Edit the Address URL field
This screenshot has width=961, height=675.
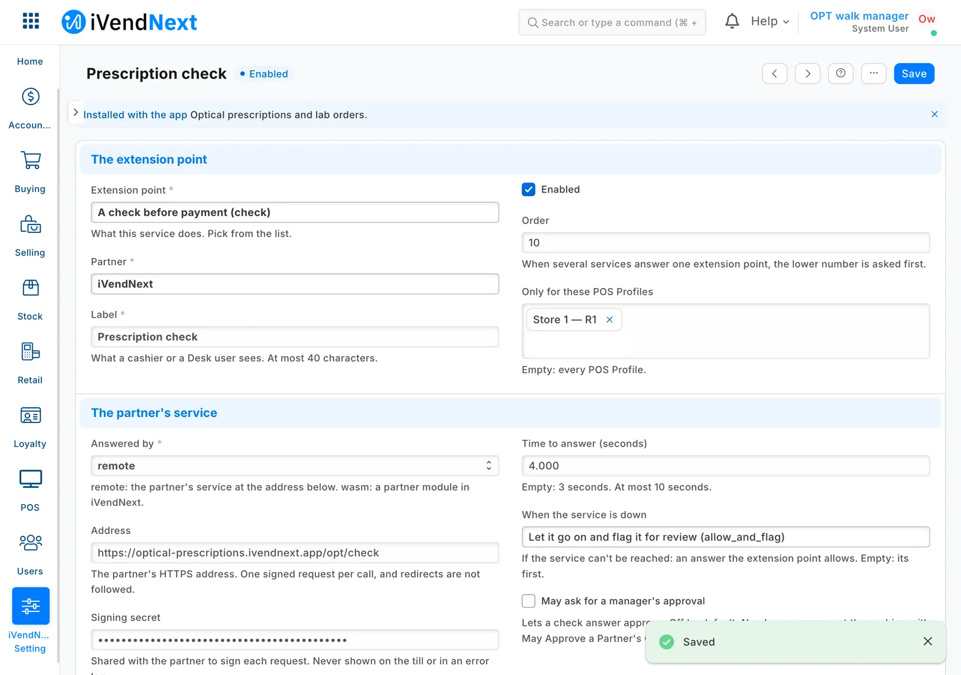click(295, 553)
